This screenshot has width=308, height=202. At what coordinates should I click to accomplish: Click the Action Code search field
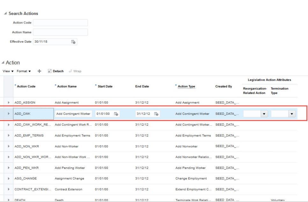pos(61,23)
